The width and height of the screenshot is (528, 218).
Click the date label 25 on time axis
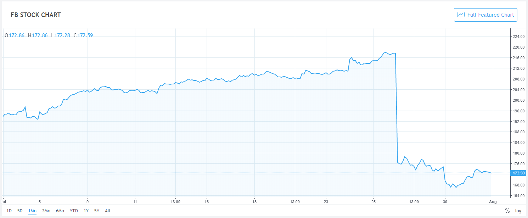coord(373,201)
